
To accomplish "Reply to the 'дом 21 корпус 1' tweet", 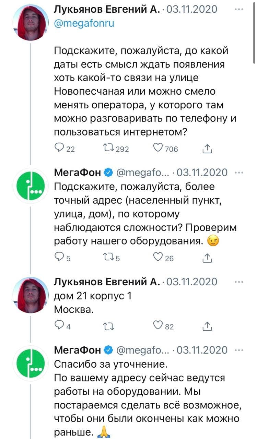I will tap(59, 326).
